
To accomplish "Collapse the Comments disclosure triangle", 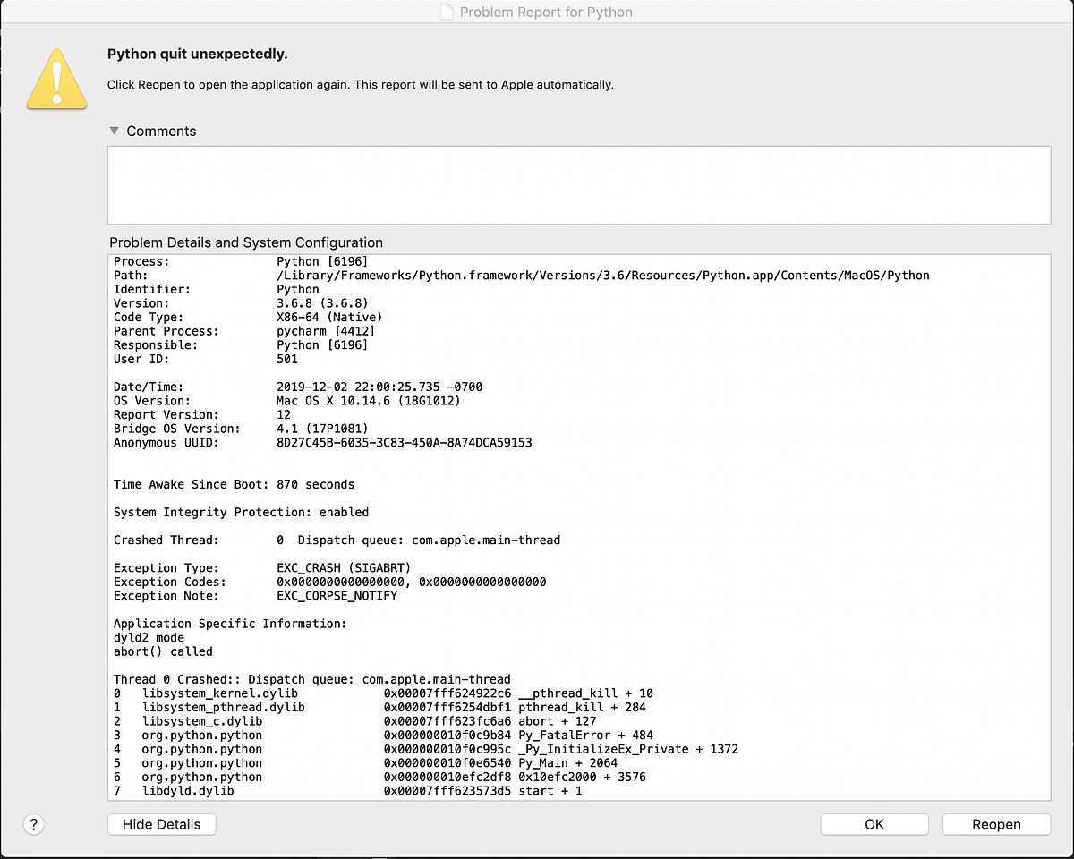I will pyautogui.click(x=114, y=131).
